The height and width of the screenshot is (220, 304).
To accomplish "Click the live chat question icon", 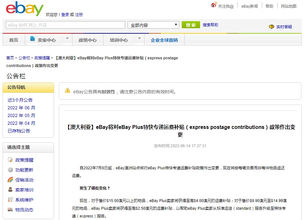I will click(272, 27).
